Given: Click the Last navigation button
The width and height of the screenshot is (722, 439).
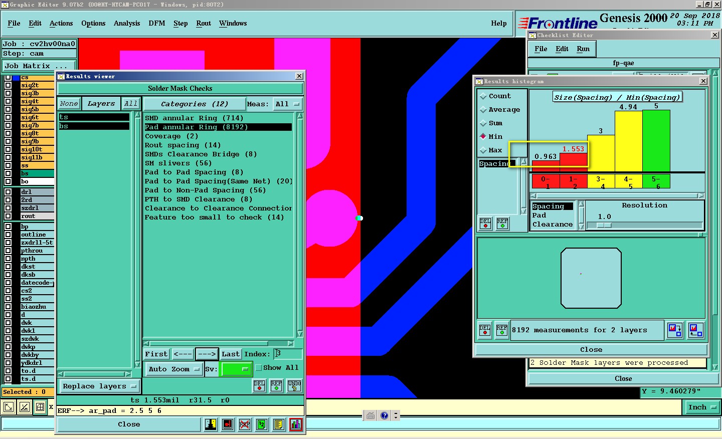Looking at the screenshot, I should (231, 354).
